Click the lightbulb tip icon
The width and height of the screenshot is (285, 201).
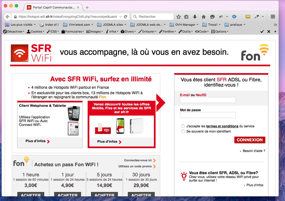(x=184, y=176)
